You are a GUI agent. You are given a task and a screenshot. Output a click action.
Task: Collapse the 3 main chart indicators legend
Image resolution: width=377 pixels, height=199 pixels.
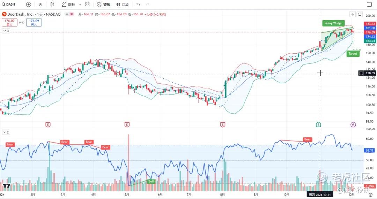(x=6, y=31)
